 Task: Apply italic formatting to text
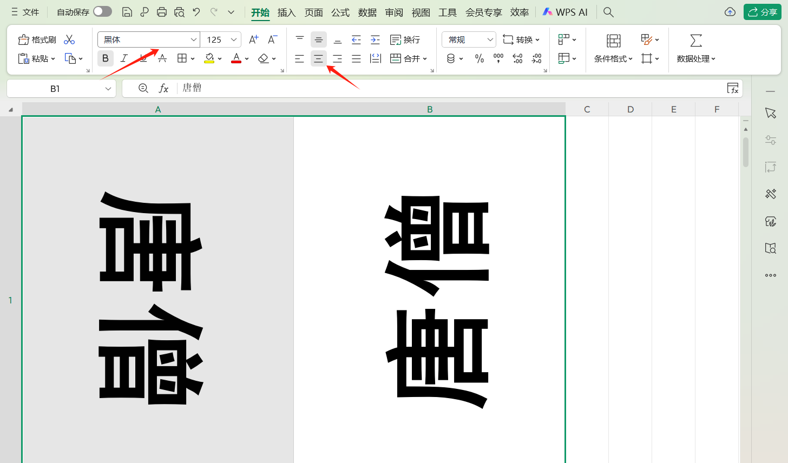pyautogui.click(x=124, y=58)
